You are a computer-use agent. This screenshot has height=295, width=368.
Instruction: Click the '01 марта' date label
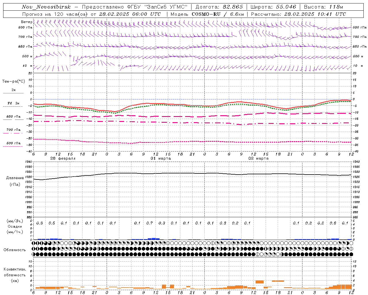pyautogui.click(x=161, y=158)
